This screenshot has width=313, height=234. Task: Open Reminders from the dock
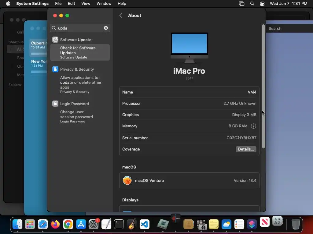click(239, 224)
